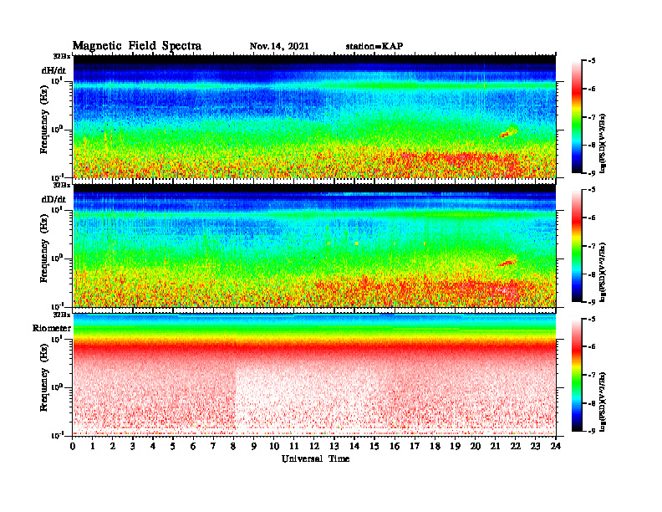The image size is (662, 512).
Task: Click the red streak near 22 UT in the dH/dt plot
Action: click(507, 133)
